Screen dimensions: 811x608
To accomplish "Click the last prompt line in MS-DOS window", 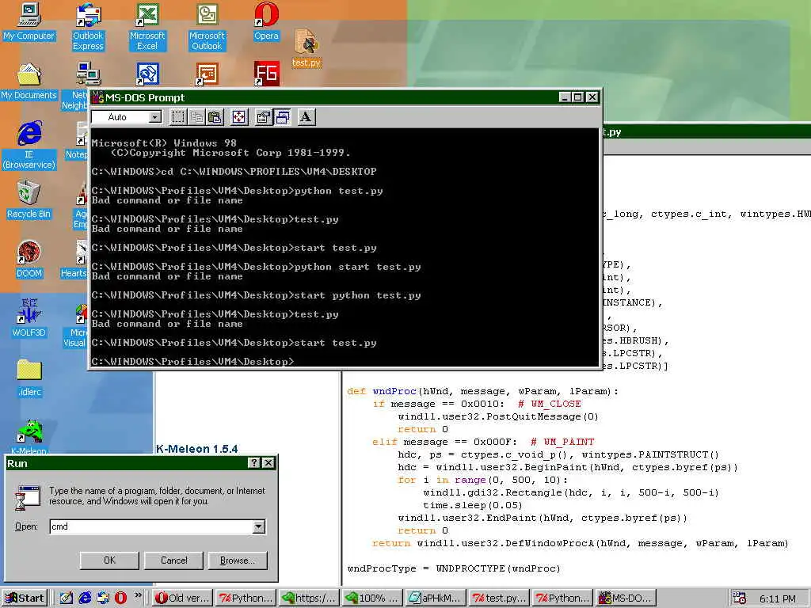I will click(x=192, y=361).
